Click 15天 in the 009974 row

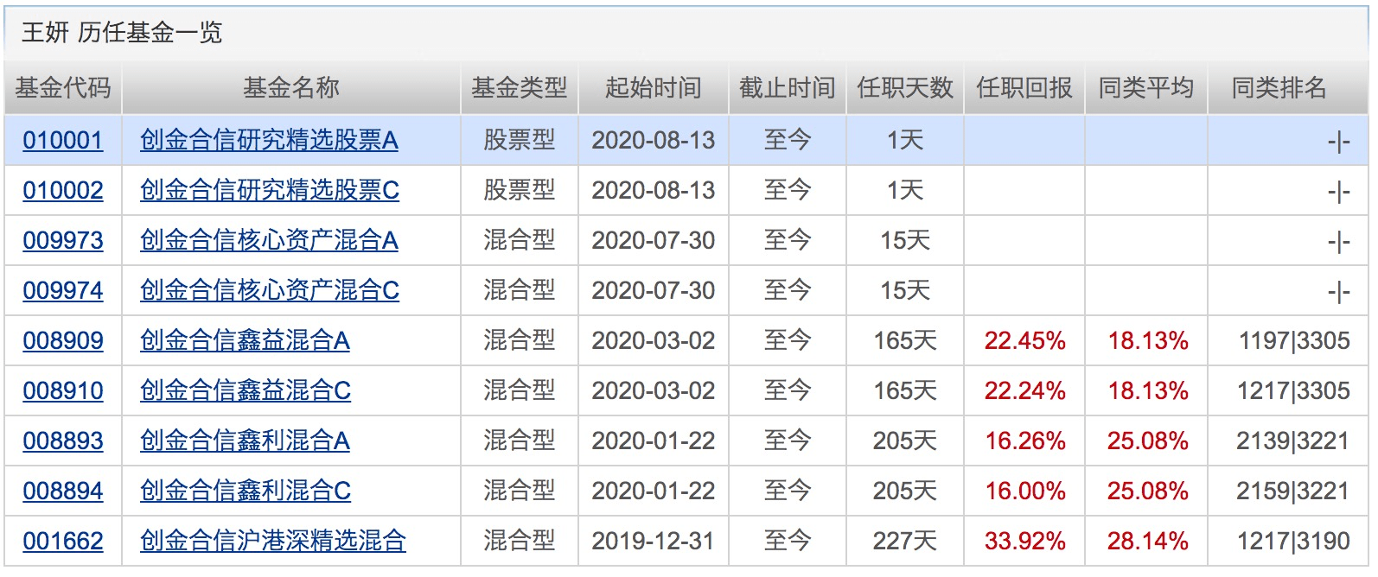click(x=905, y=291)
